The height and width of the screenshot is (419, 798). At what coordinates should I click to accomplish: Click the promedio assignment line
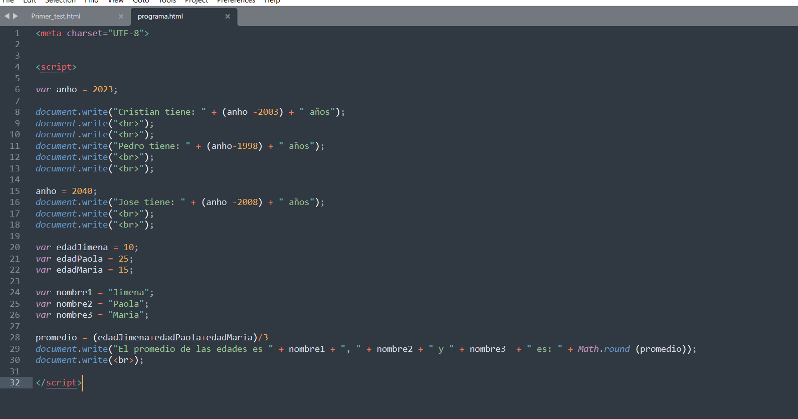click(x=152, y=338)
